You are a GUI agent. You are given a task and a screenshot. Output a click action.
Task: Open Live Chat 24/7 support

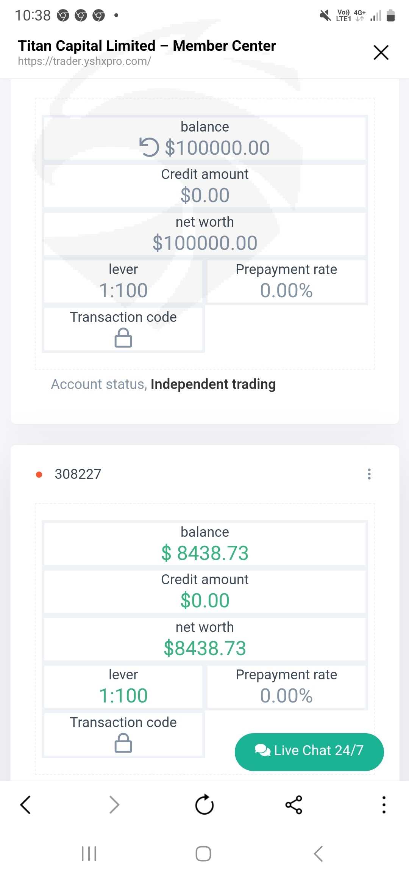[309, 751]
